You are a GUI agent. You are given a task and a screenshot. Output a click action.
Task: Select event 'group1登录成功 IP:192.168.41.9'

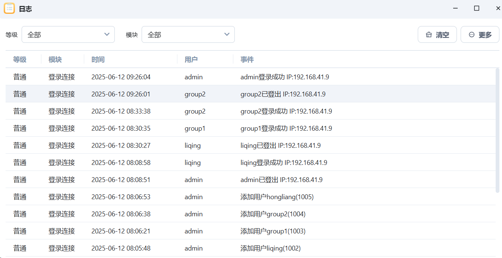286,128
